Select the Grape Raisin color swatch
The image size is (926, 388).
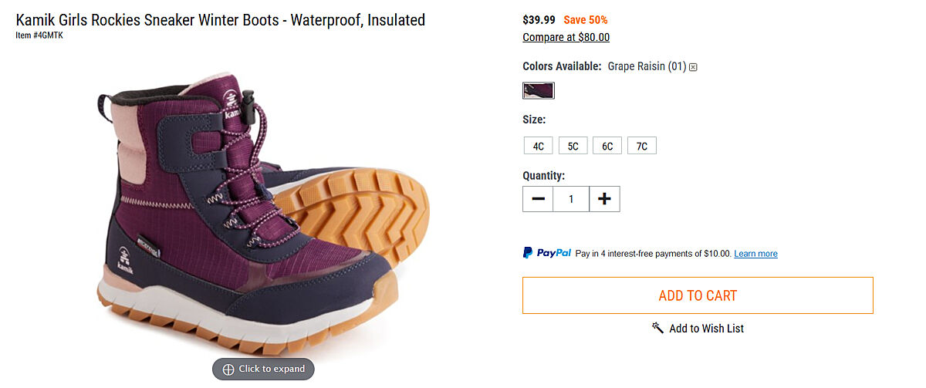[539, 90]
